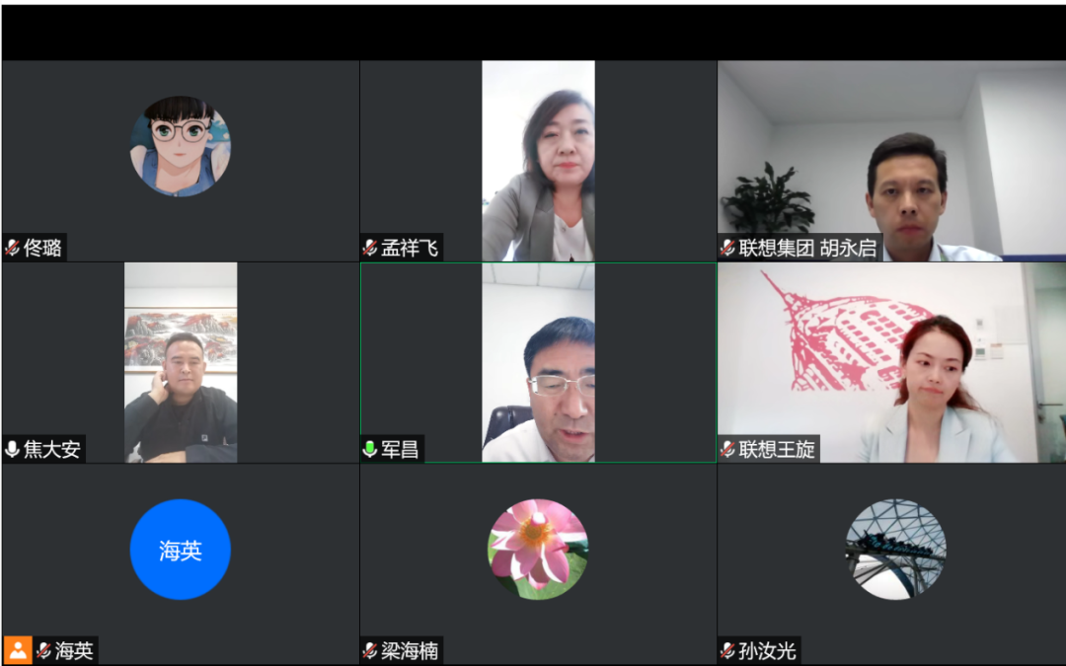Click the muted microphone icon beside 海英's name
The width and height of the screenshot is (1066, 666).
[44, 651]
